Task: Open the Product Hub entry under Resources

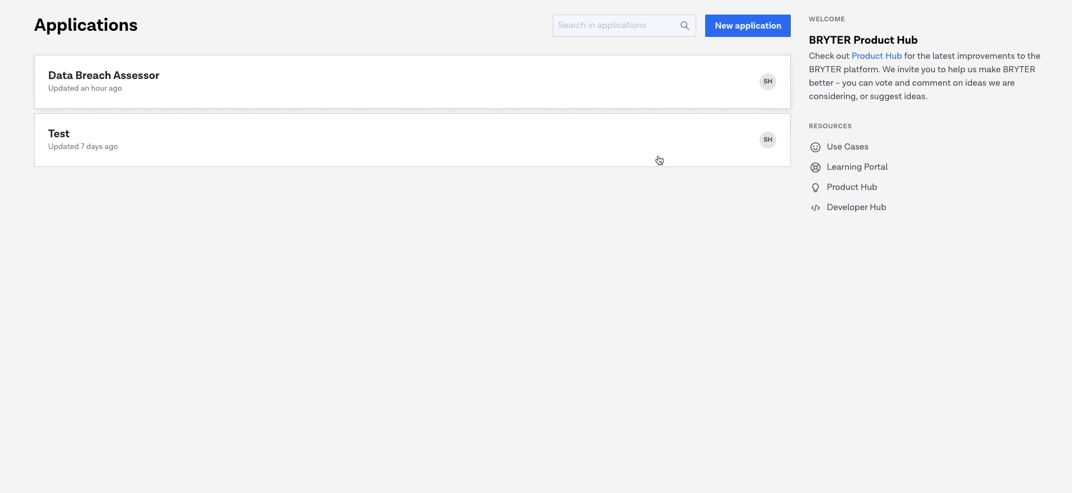Action: click(851, 187)
